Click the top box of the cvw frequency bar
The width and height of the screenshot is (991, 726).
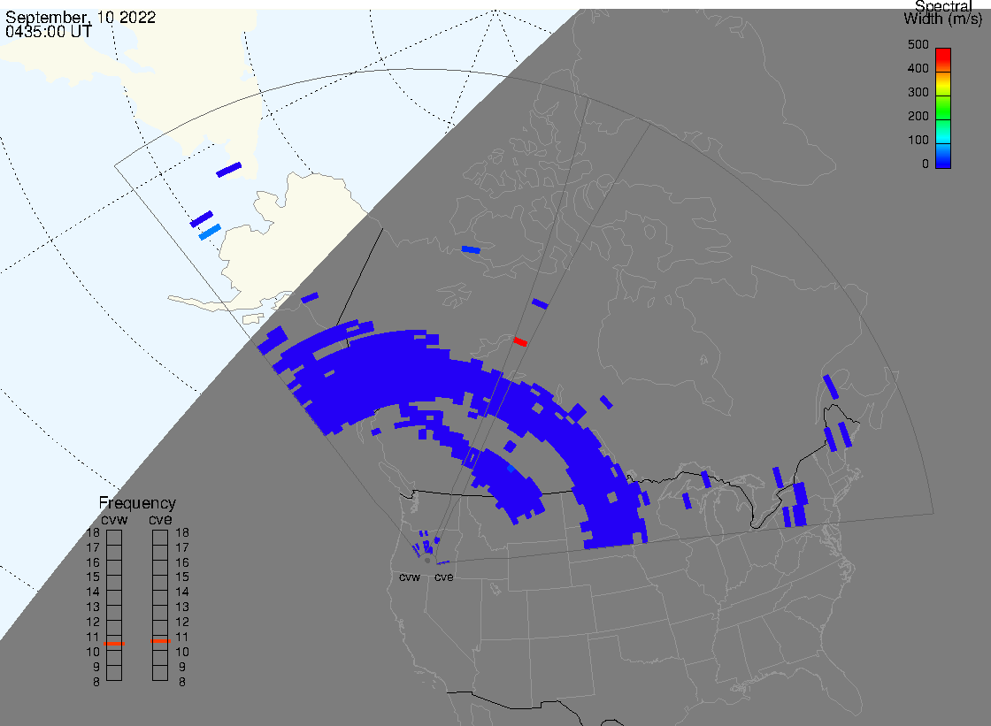[x=114, y=538]
